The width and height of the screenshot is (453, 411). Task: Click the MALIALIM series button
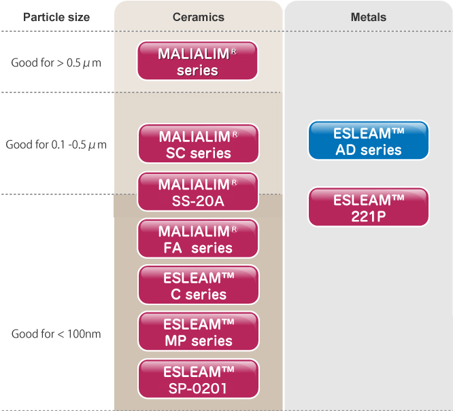[198, 61]
